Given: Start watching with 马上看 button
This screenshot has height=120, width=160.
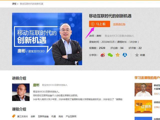Looking at the screenshot, I should tap(99, 24).
